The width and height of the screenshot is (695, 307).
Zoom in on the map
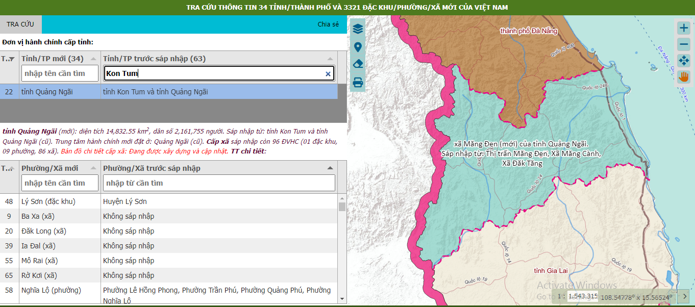(x=684, y=28)
